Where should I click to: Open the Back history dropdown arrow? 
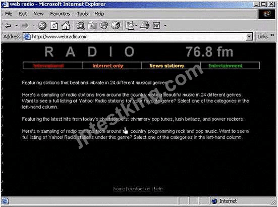coord(17,26)
